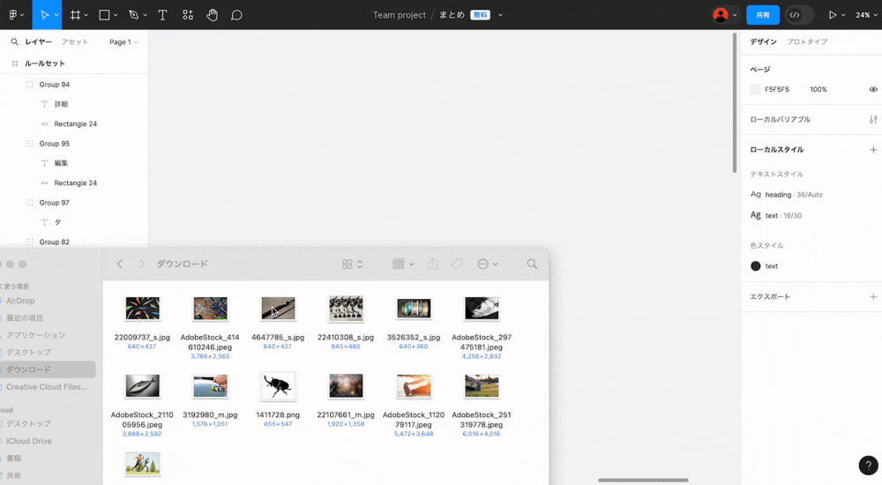Click Finder share icon

coord(432,264)
